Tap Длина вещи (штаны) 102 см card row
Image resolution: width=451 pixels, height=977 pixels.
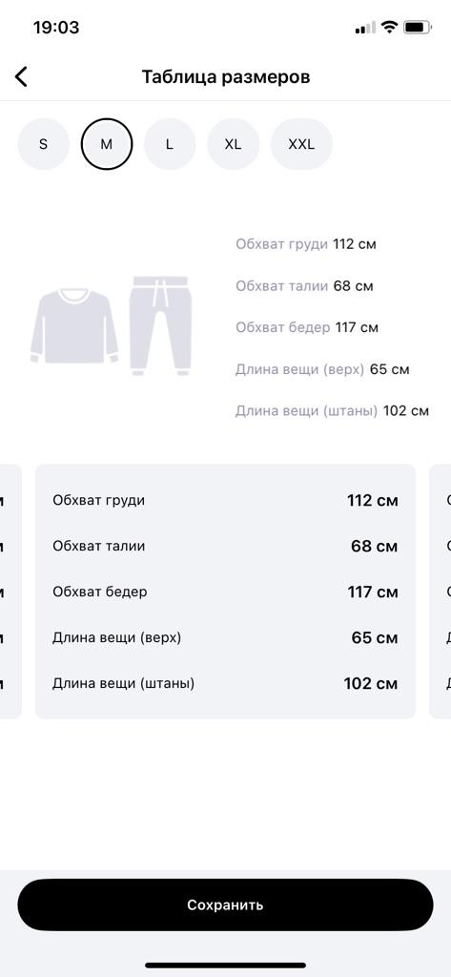tap(225, 683)
